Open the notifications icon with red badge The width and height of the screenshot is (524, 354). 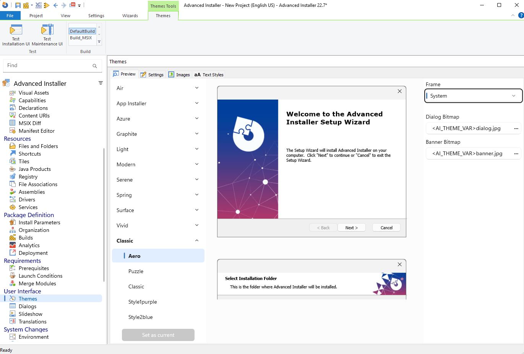coord(72,5)
